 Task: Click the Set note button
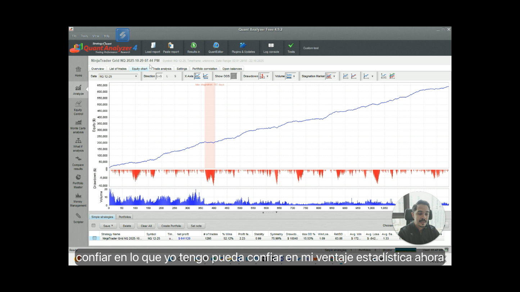coord(196,226)
